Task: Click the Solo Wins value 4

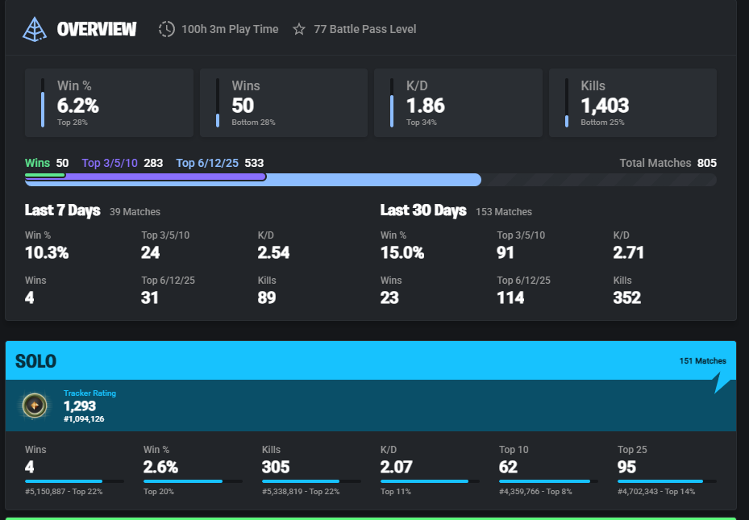Action: [x=30, y=467]
